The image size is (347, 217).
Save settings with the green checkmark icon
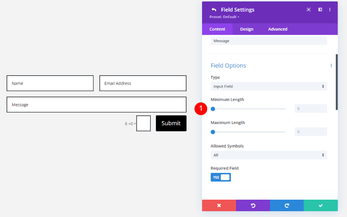[321, 205]
